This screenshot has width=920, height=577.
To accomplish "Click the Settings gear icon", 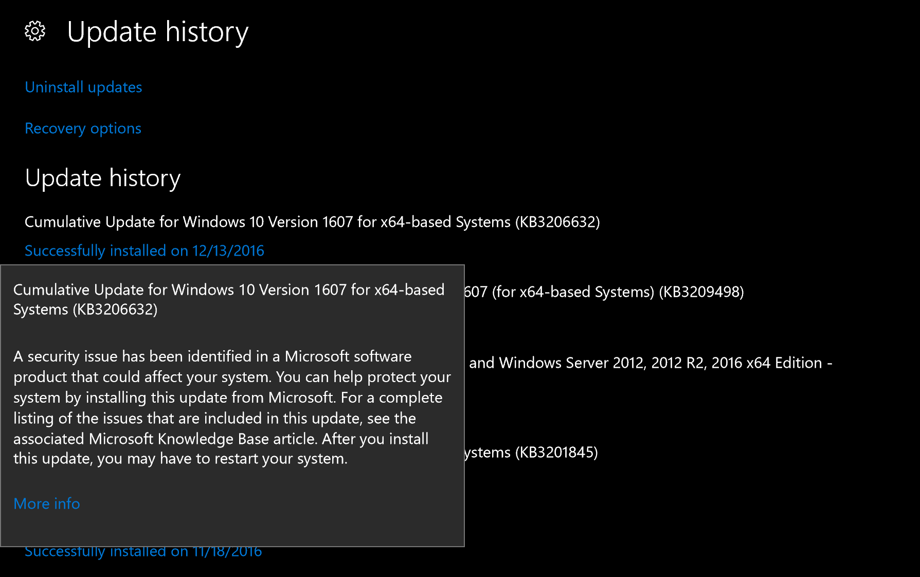I will (x=35, y=32).
